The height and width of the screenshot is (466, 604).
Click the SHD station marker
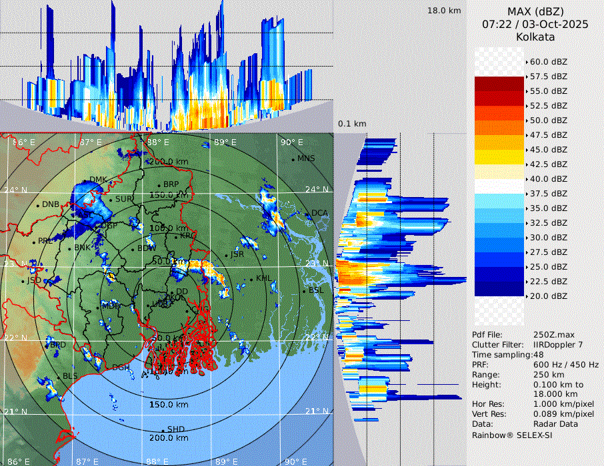click(163, 429)
